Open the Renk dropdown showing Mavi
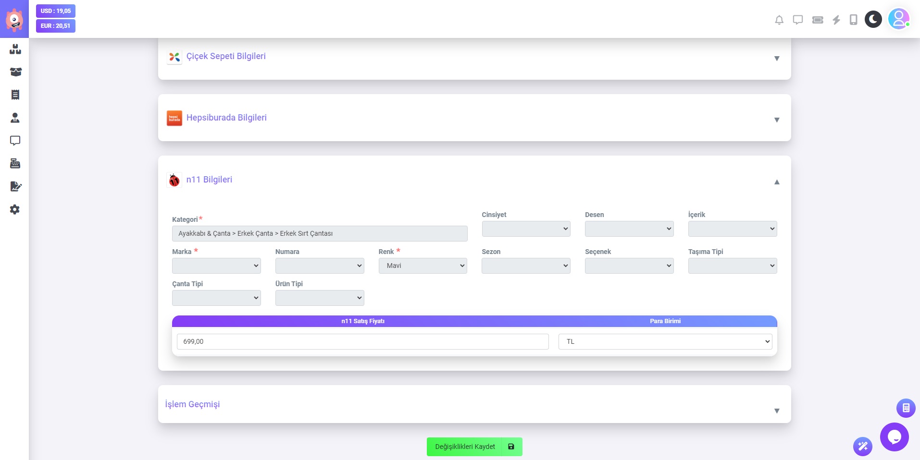 point(423,266)
